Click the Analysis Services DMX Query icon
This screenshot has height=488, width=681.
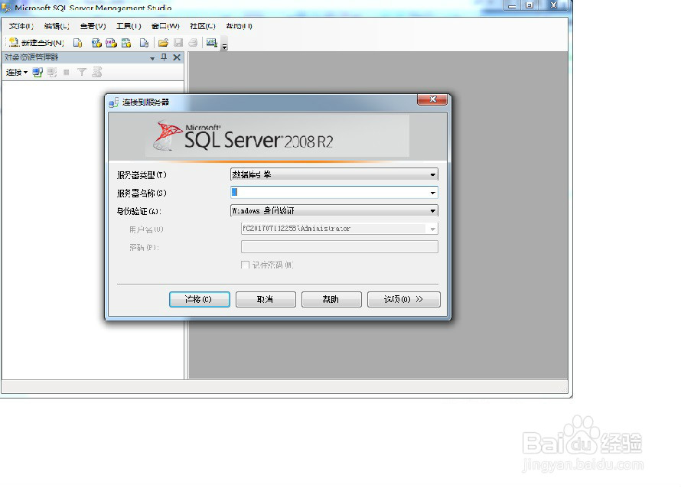111,43
